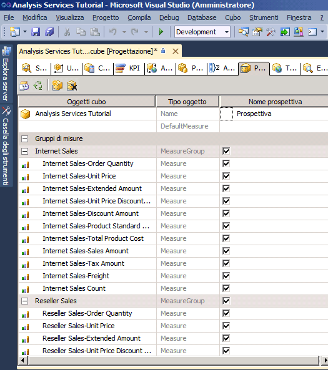Open Casella degli strumenti side panel
The width and height of the screenshot is (328, 370).
[6, 146]
